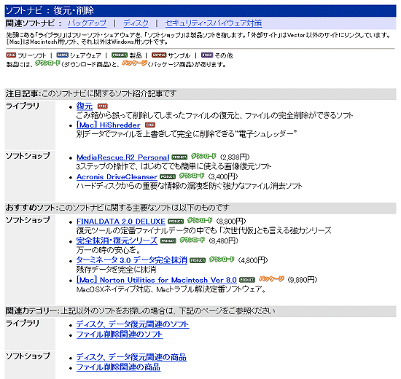Click the red free badge beside HiShredder

tap(150, 125)
